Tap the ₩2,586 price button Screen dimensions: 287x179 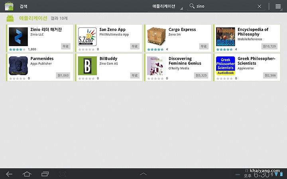[x=270, y=75]
